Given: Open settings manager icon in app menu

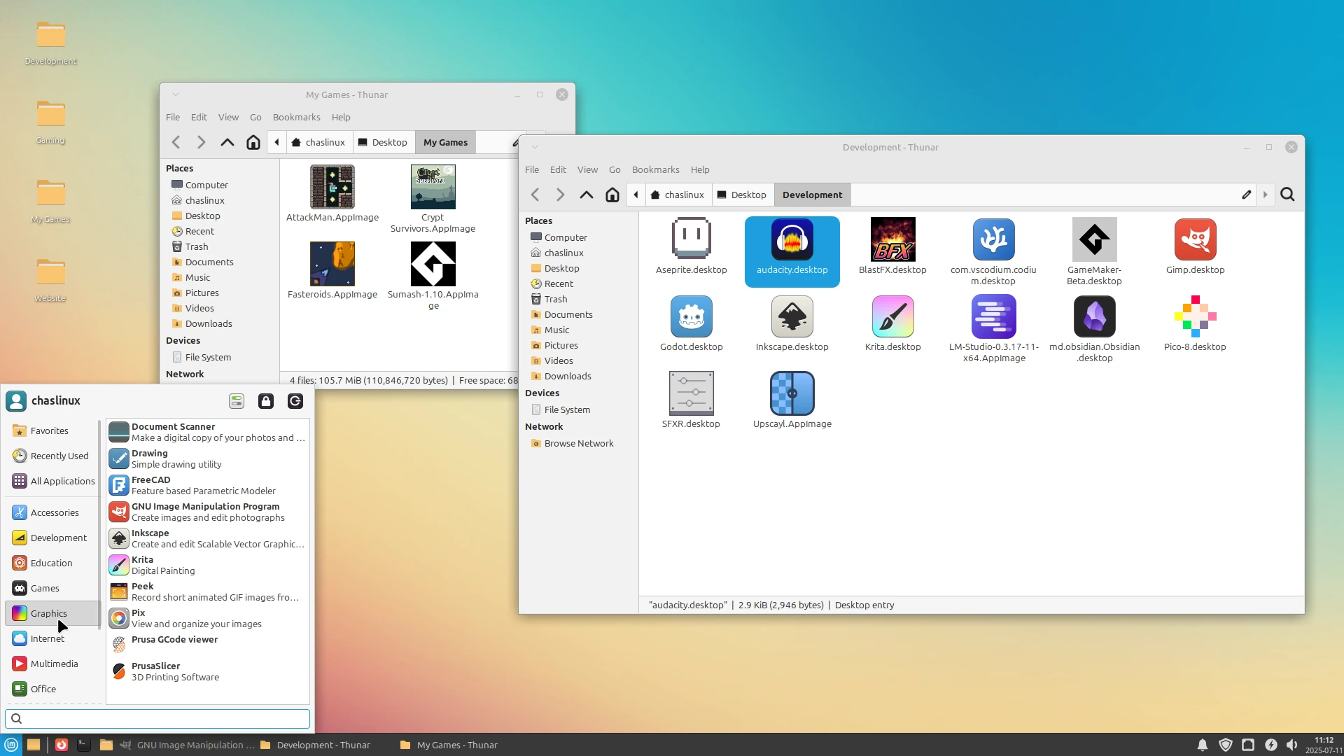Looking at the screenshot, I should pos(237,400).
